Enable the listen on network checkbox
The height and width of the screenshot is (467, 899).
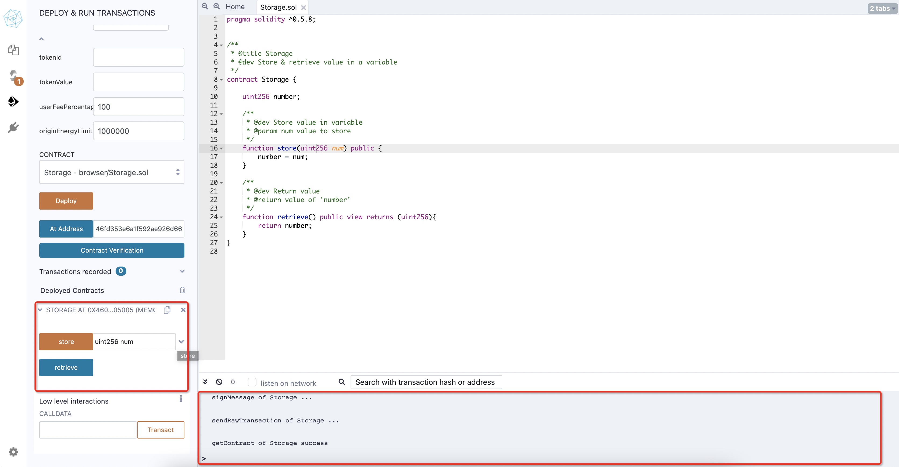click(x=252, y=382)
